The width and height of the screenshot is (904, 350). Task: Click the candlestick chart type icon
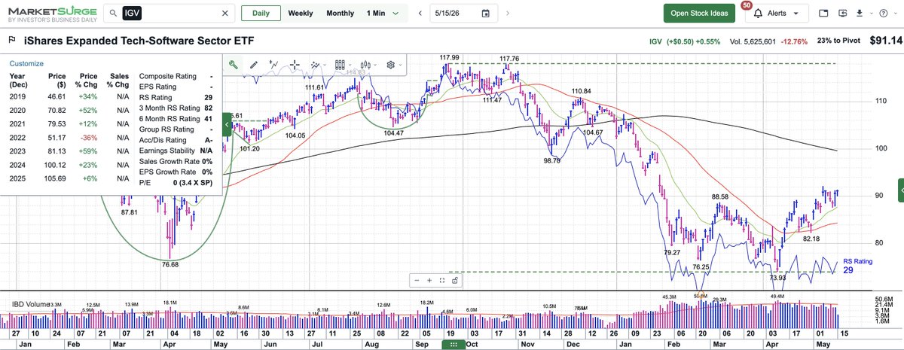tap(366, 65)
